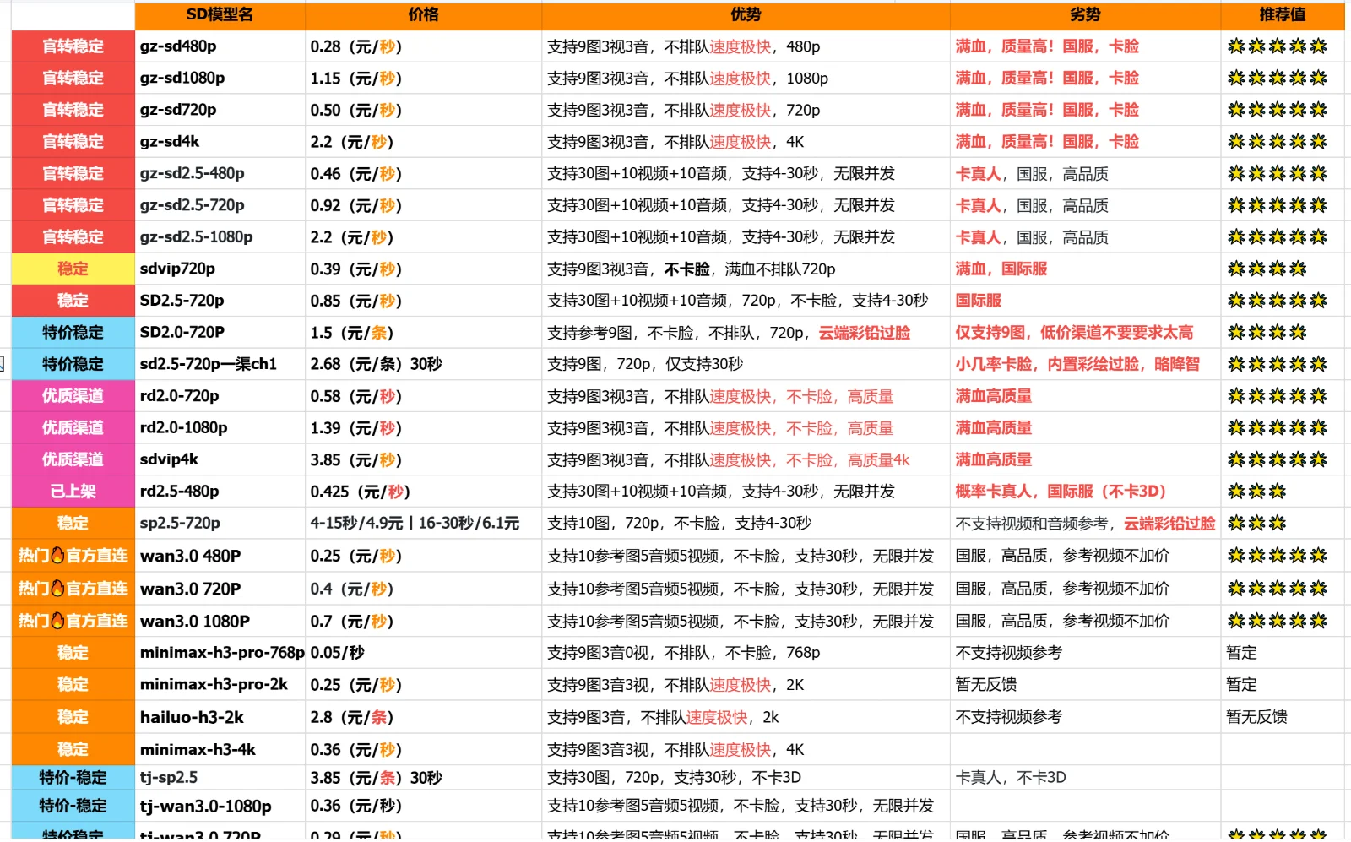Click the sp2.5-720p model cell
1351x842 pixels.
point(220,524)
